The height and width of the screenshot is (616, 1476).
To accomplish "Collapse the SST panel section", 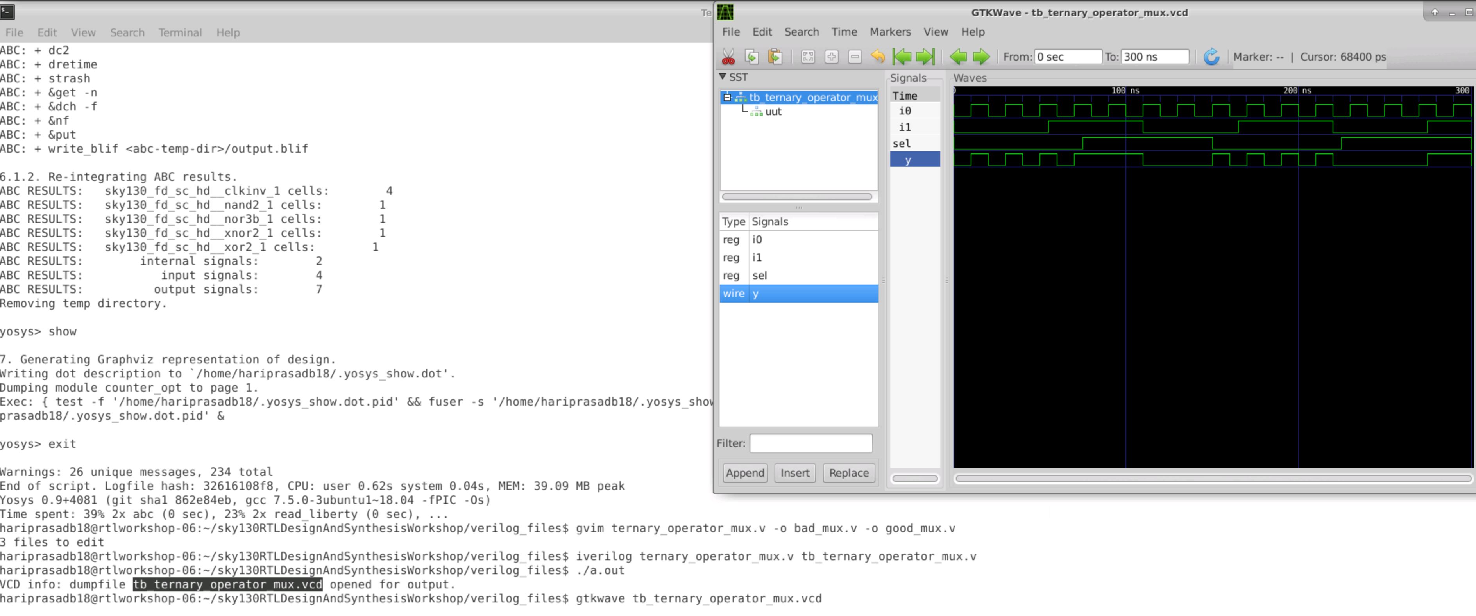I will 723,77.
